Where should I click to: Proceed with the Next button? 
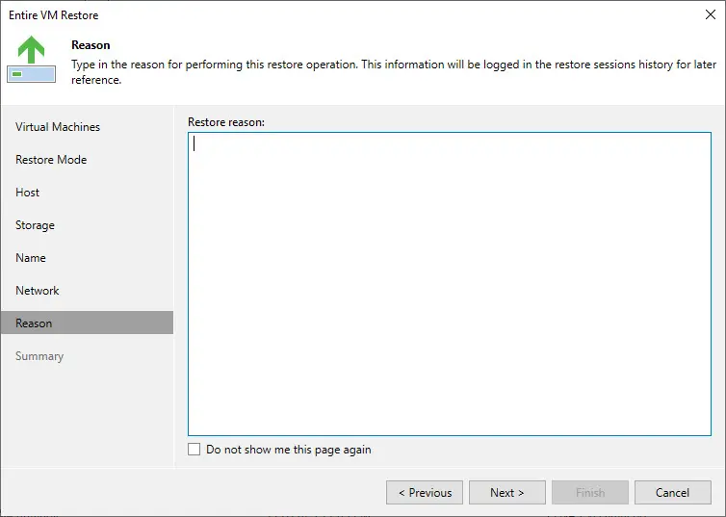point(507,493)
